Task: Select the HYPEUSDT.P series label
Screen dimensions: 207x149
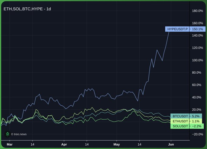Action: [177, 29]
